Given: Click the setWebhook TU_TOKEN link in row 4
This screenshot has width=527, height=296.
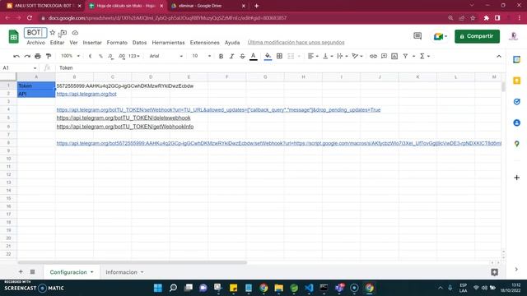Looking at the screenshot, I should (218, 109).
